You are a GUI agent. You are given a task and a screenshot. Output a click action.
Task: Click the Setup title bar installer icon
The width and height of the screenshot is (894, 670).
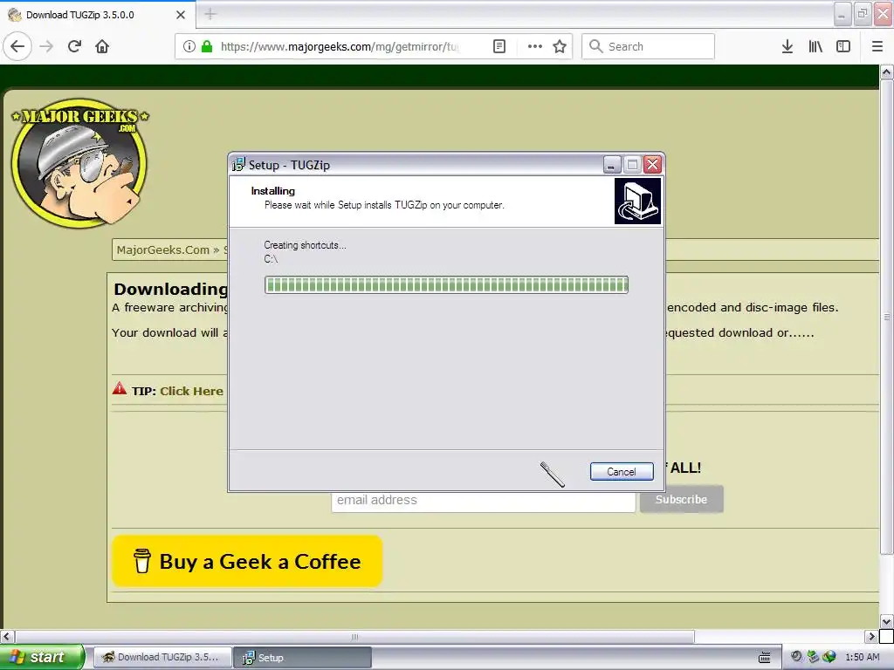point(238,165)
